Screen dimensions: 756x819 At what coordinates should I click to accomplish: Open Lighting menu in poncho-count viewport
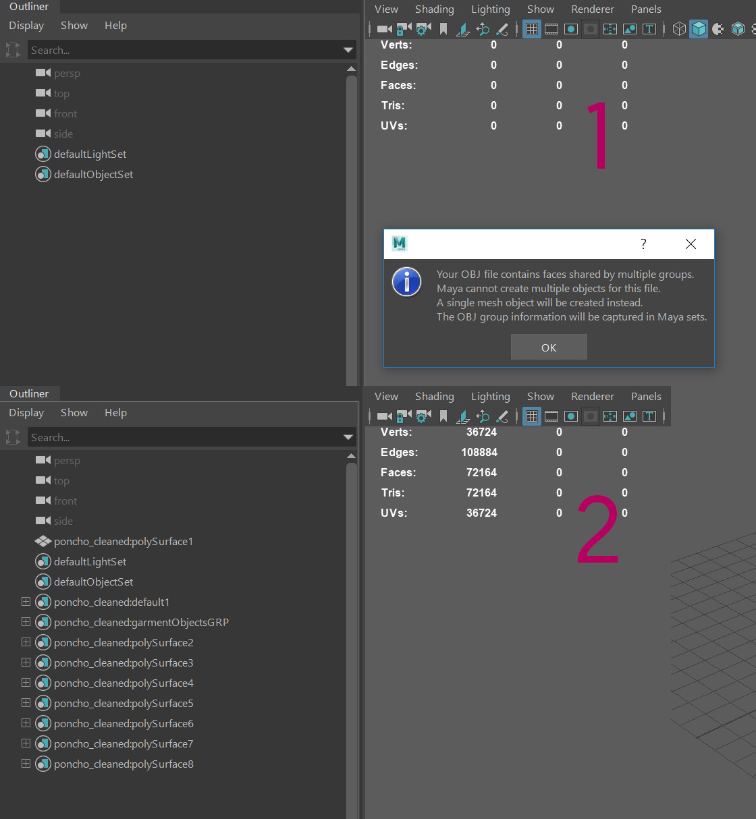[491, 397]
